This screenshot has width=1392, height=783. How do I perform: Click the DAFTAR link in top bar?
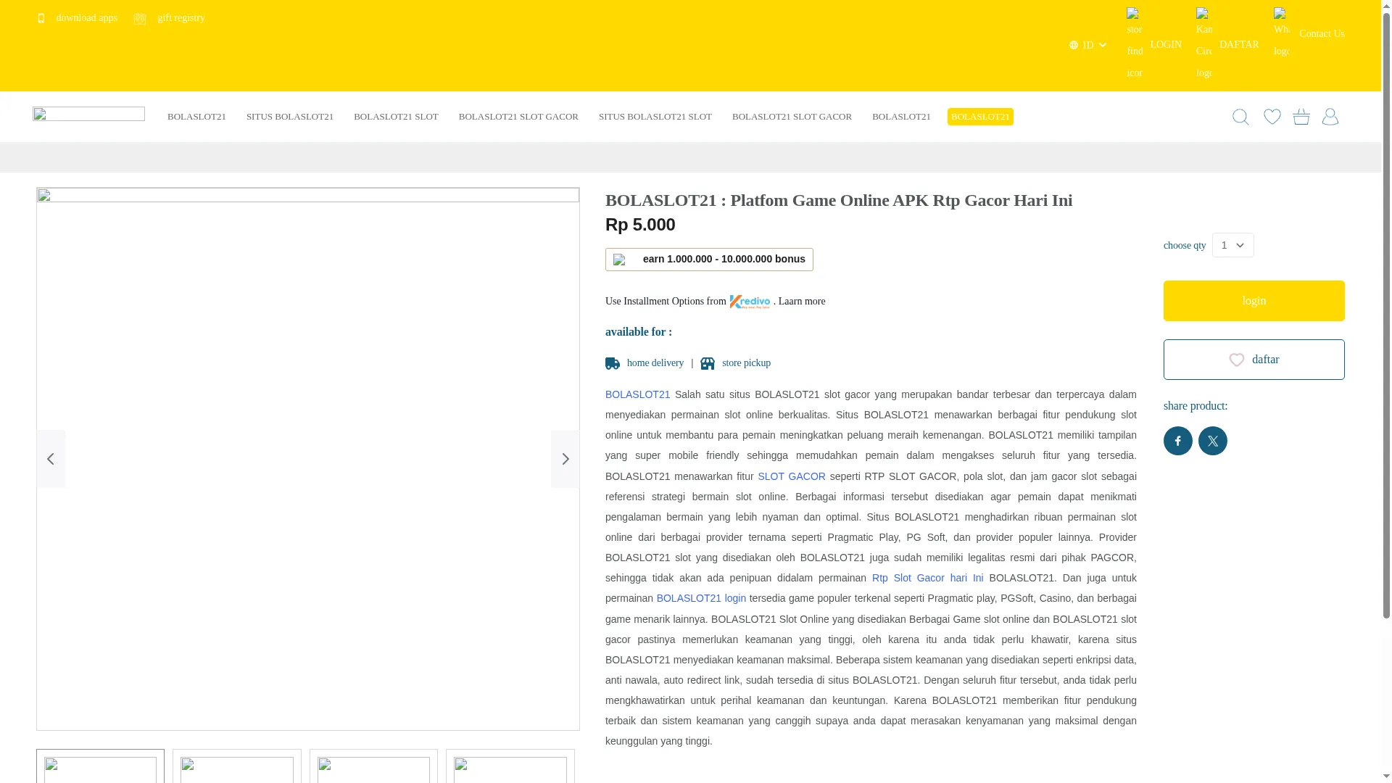pos(1239,45)
